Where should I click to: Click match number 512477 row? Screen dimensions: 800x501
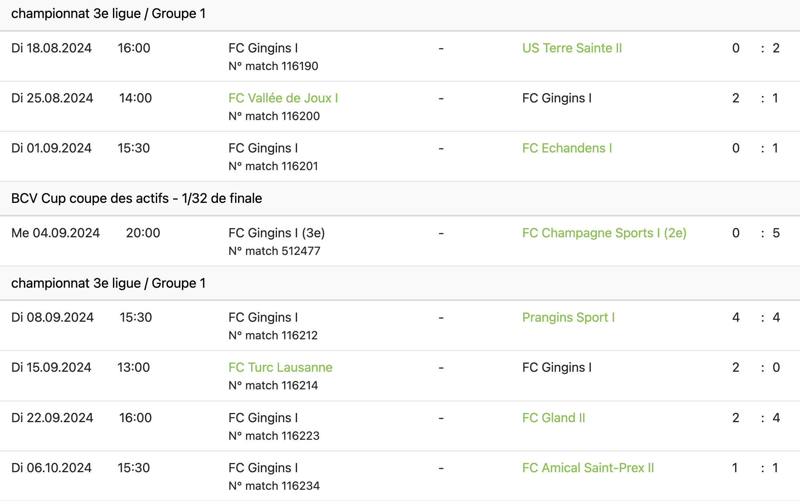[400, 241]
